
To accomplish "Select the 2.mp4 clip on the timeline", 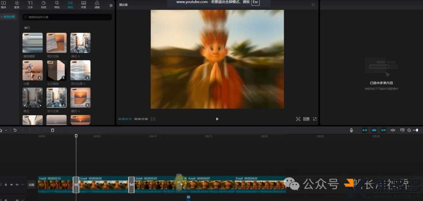I will (104, 185).
